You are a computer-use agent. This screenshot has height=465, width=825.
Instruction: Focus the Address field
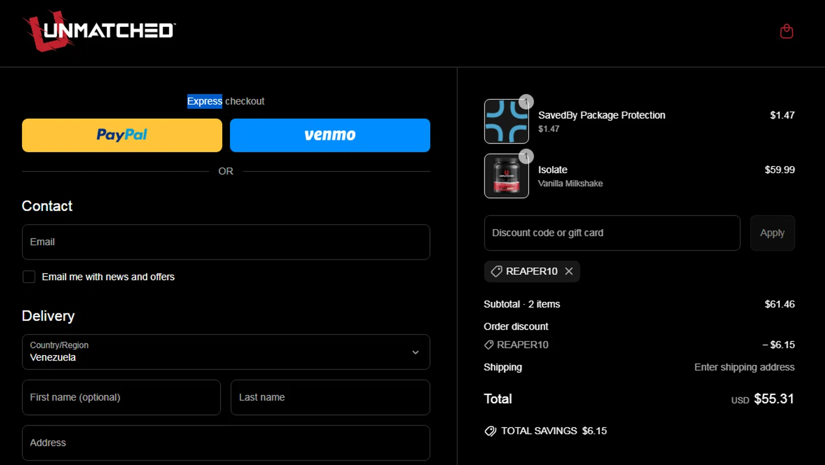click(x=226, y=443)
